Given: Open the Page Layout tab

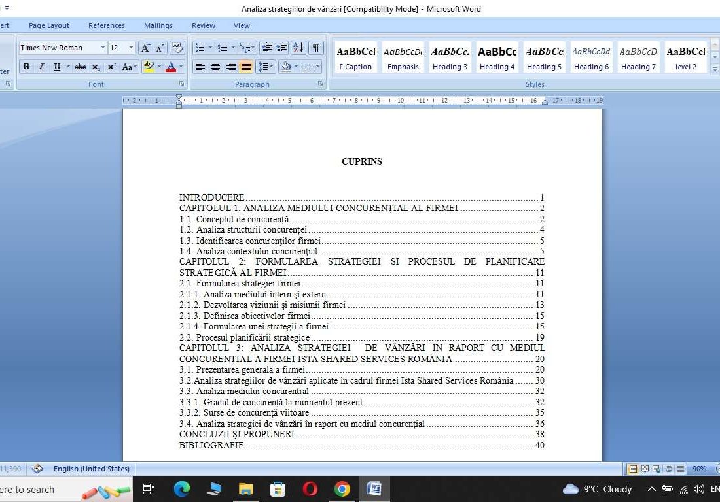Looking at the screenshot, I should 49,25.
